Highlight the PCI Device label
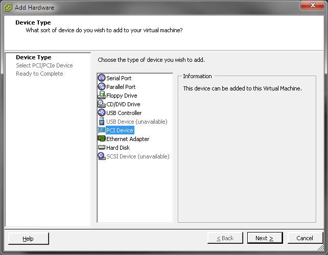The width and height of the screenshot is (328, 255). click(x=120, y=130)
